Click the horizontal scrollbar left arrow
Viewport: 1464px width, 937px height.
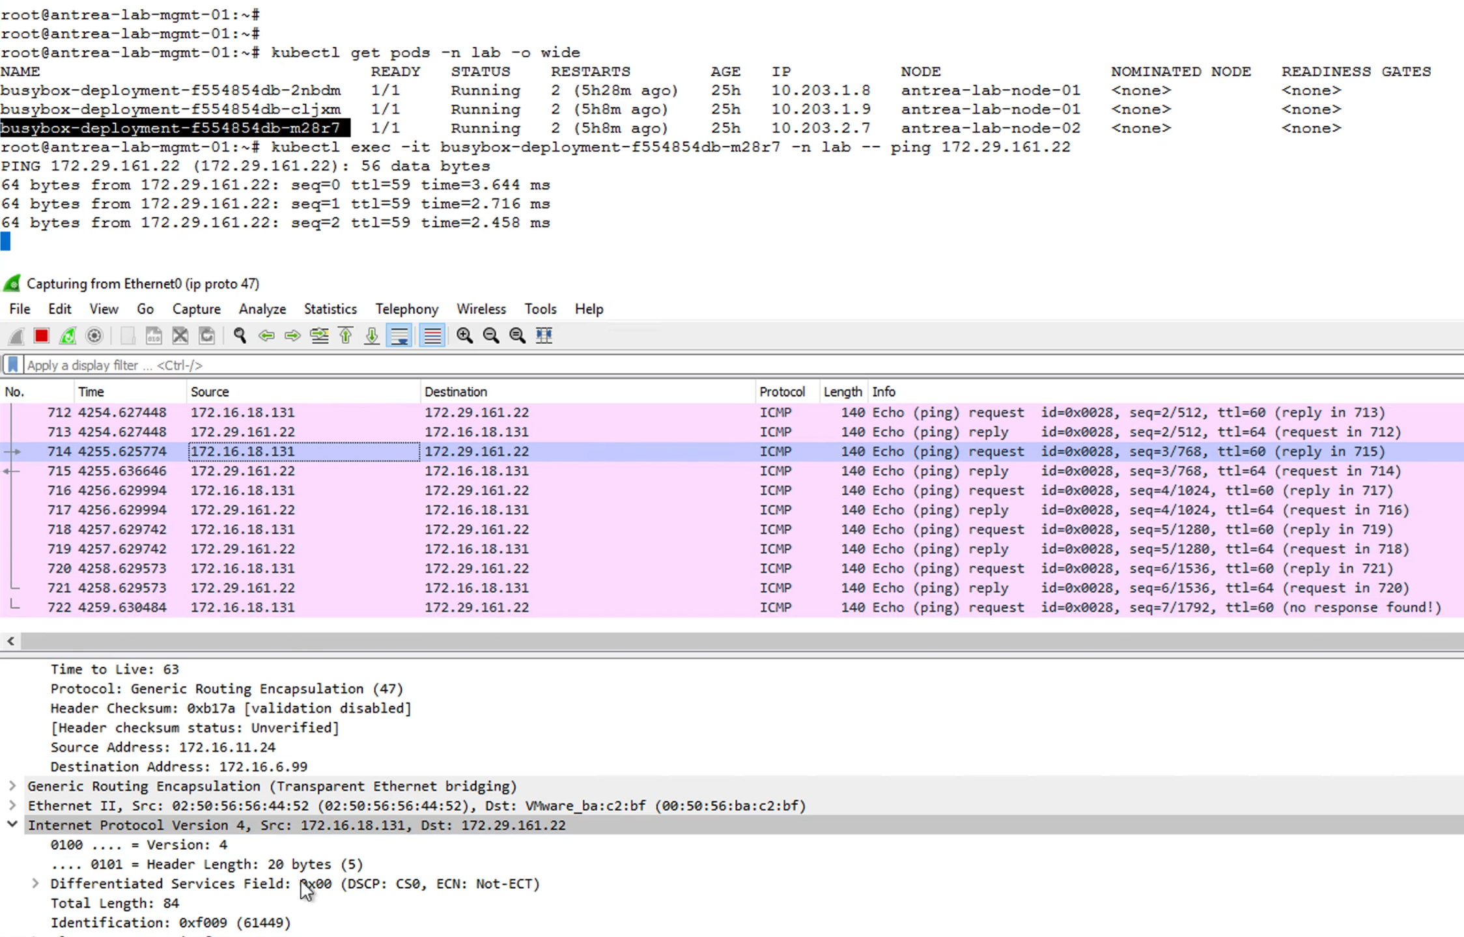coord(11,641)
